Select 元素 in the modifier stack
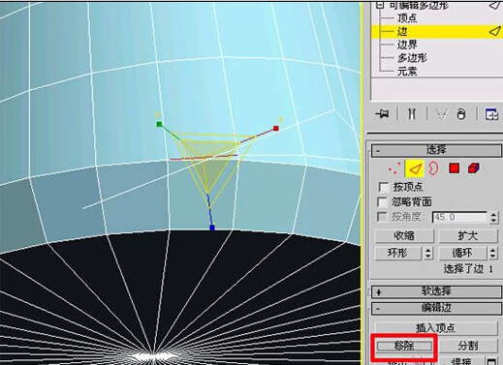 pyautogui.click(x=407, y=71)
